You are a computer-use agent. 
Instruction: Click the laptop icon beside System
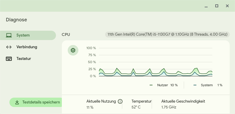coord(9,35)
